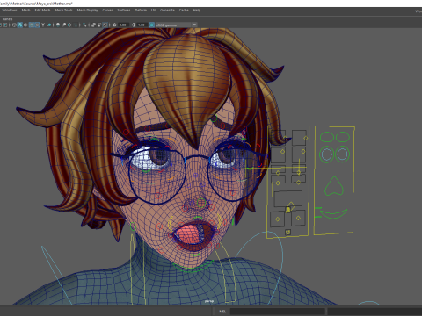Toggle viewport Shadows

point(49,25)
